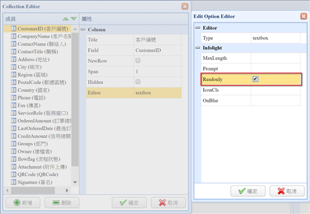310x214 pixels.
Task: Uncheck the Readonly checkbox
Action: (255, 79)
